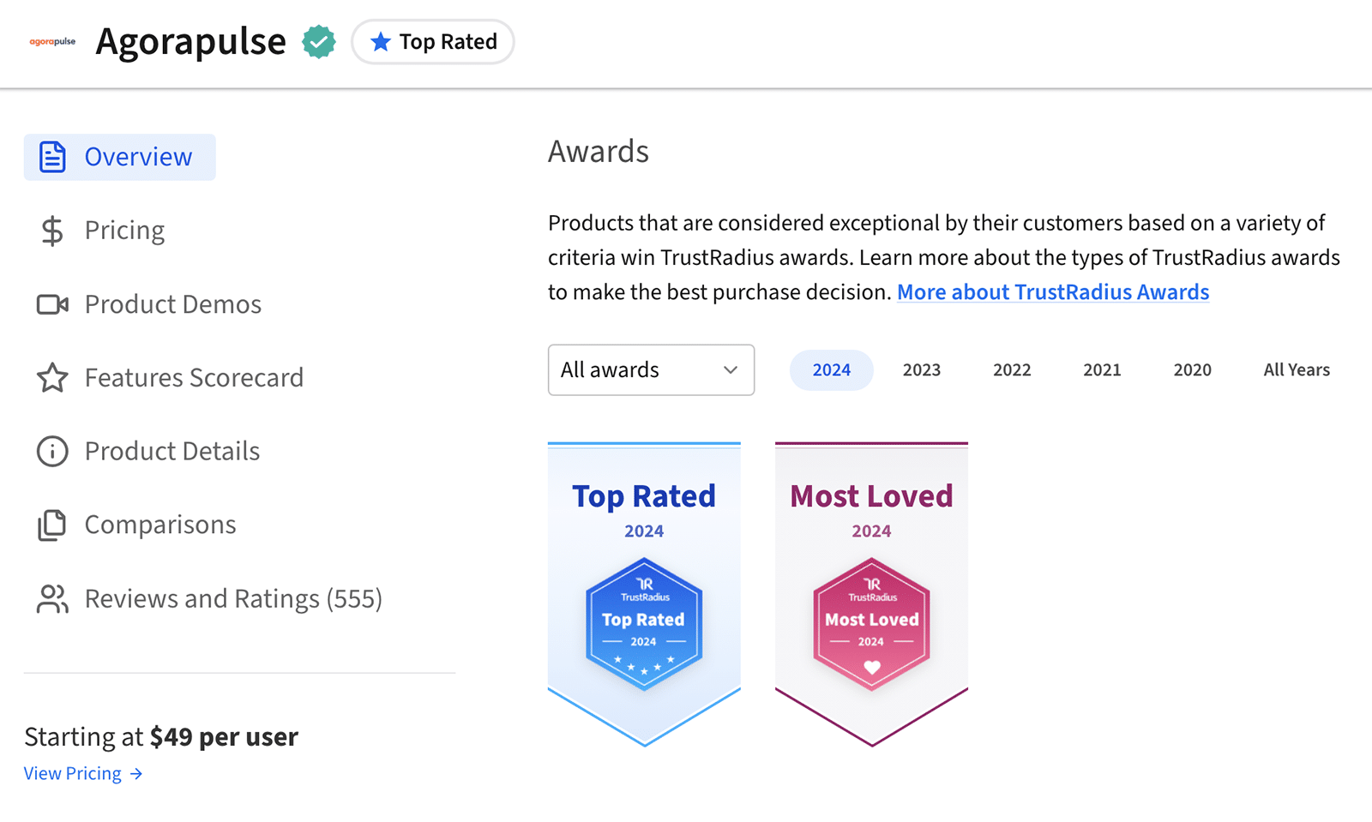Open More about TrustRadius Awards link
Screen dimensions: 1372x822
click(x=1052, y=292)
